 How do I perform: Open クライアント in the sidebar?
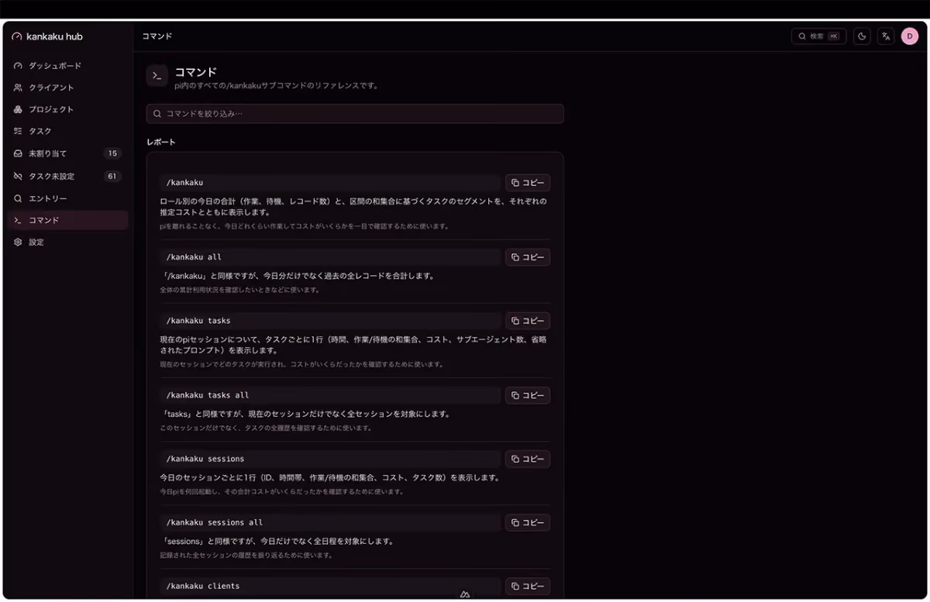coord(68,88)
